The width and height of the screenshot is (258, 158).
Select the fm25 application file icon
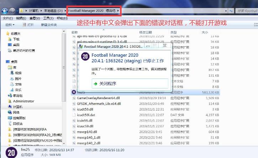(x=74, y=92)
